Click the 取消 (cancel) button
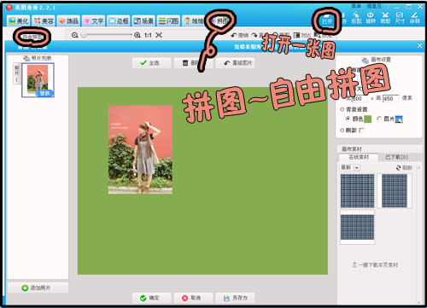Screen dimensions: 427x308 click(193, 298)
